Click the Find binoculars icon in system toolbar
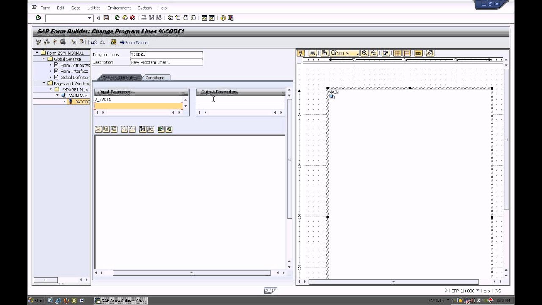Viewport: 542px width, 305px height. 152,18
